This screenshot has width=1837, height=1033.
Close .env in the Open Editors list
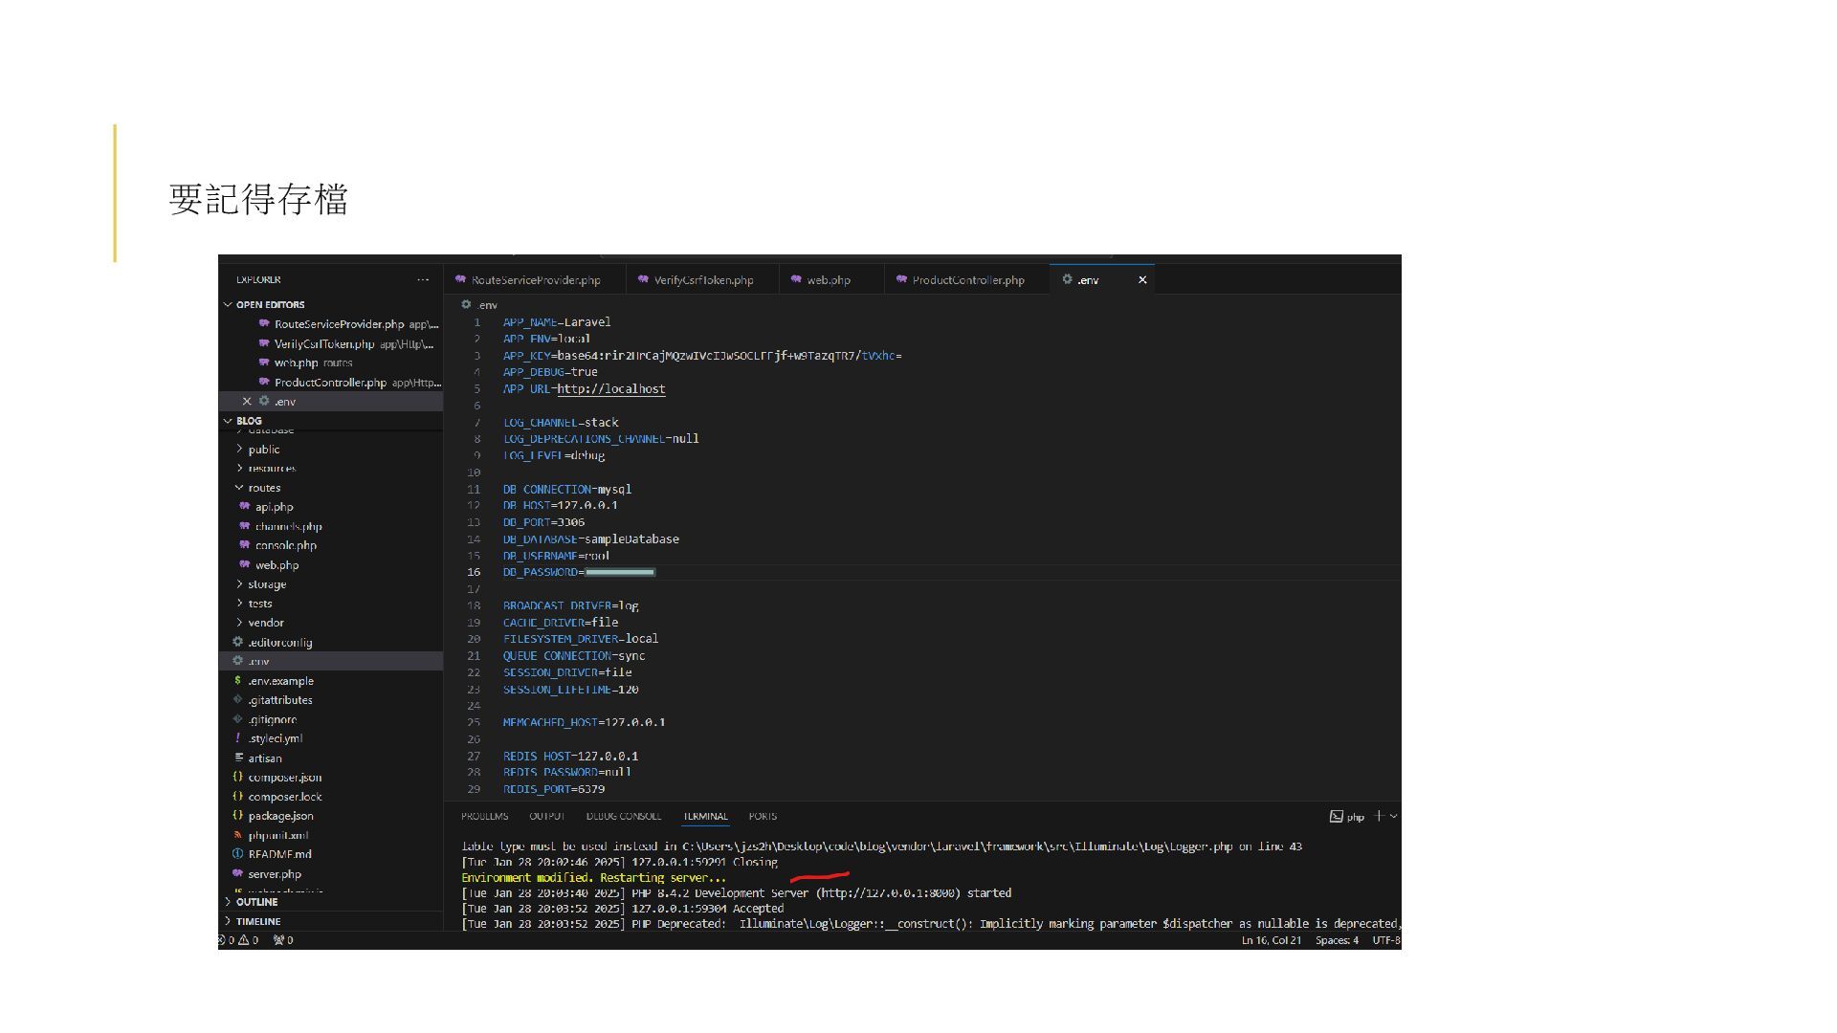click(247, 402)
